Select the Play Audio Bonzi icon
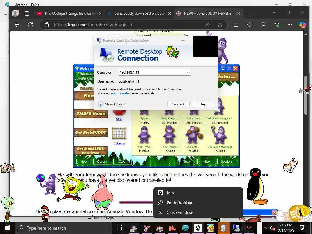312x234 pixels. (169, 135)
